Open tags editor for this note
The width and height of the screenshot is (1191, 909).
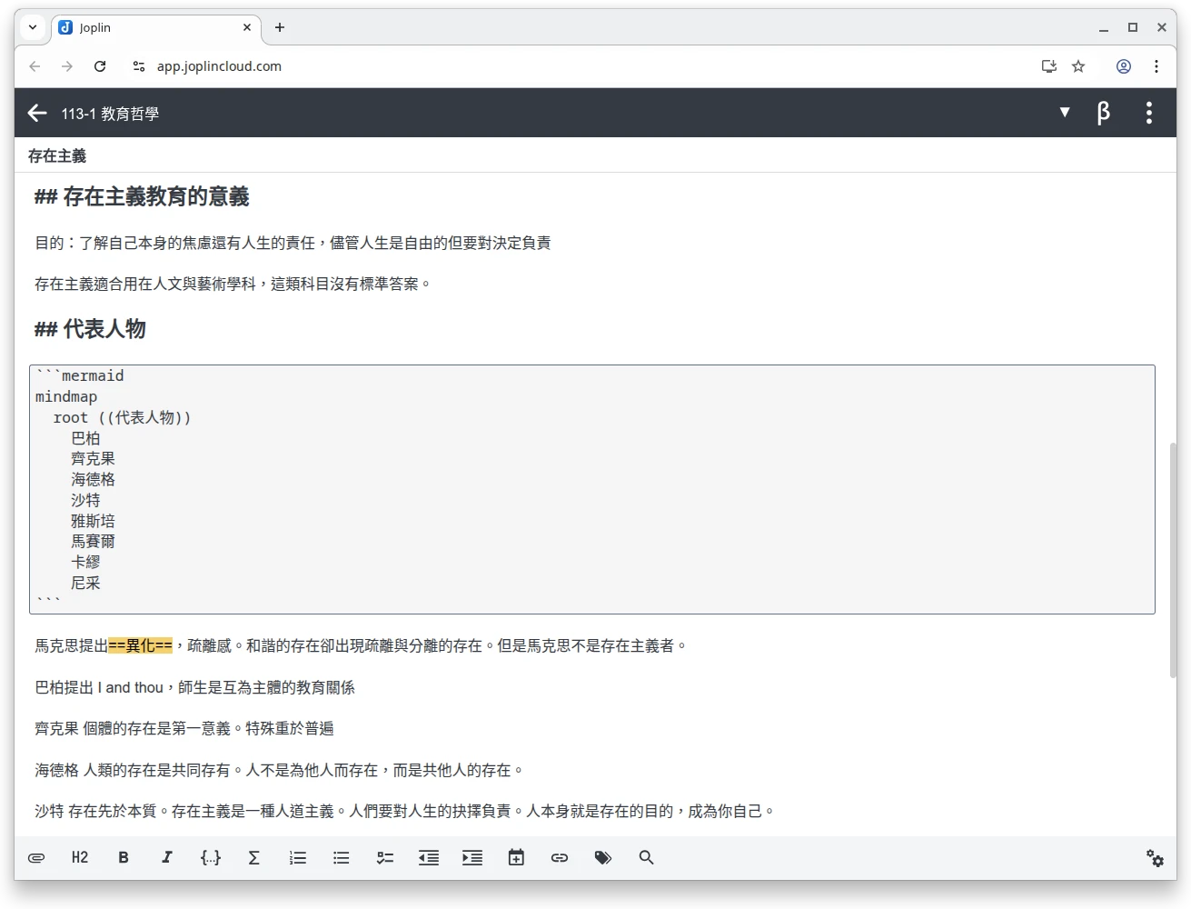[603, 857]
